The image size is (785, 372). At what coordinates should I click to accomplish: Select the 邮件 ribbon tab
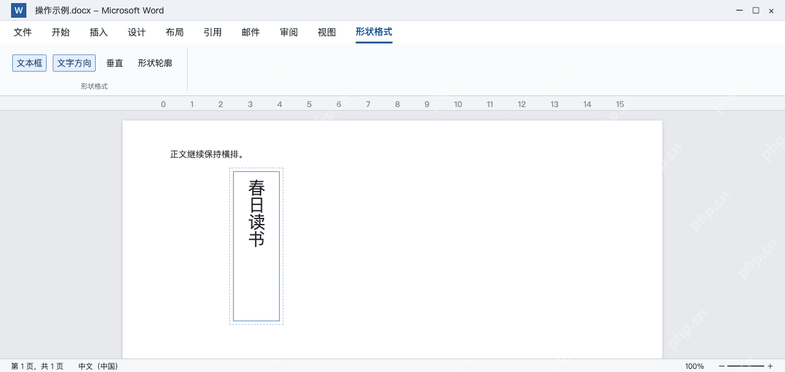[251, 32]
